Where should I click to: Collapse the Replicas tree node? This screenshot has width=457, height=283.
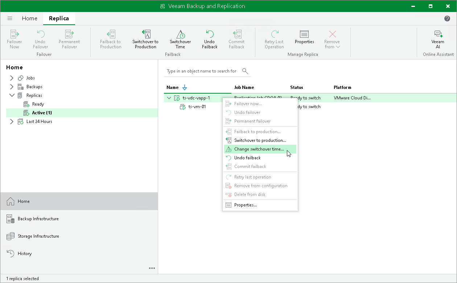(12, 95)
